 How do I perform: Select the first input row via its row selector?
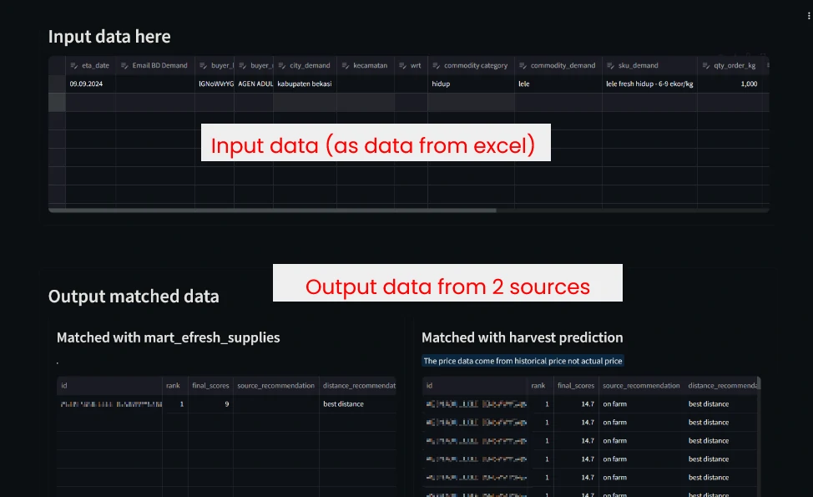57,84
